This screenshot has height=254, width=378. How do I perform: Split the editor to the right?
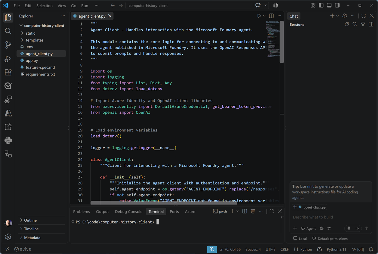(x=271, y=16)
